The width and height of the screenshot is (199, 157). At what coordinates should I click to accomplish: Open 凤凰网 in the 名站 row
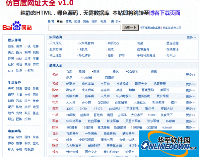click(x=110, y=78)
